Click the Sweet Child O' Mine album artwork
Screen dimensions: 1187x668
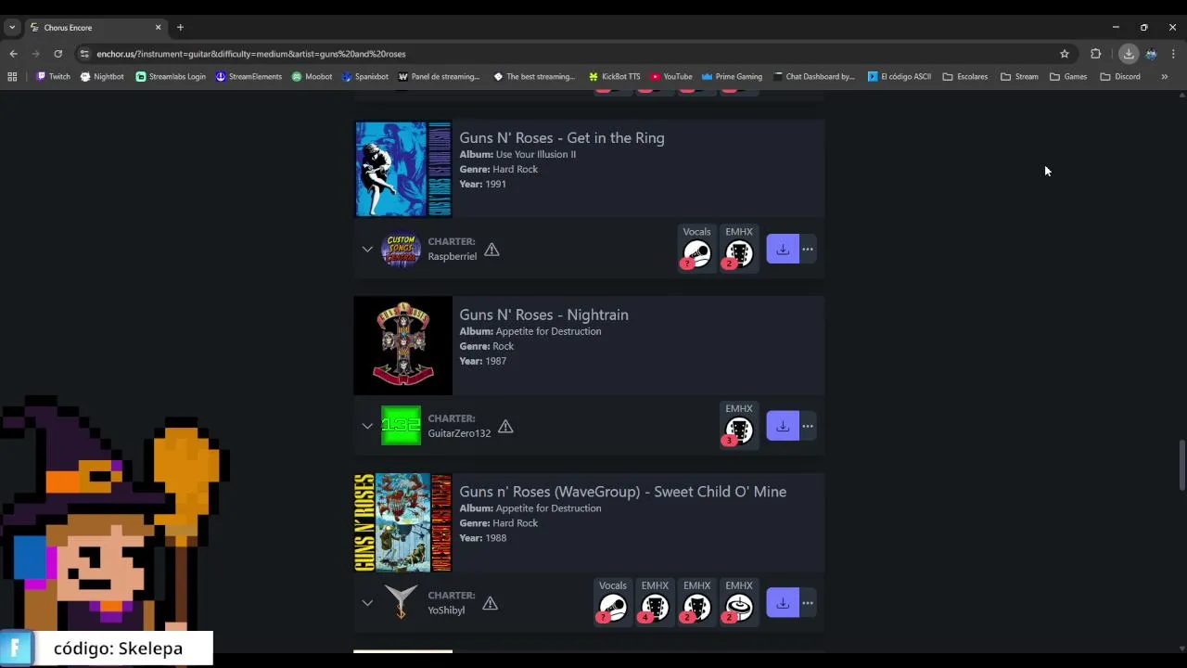(402, 522)
